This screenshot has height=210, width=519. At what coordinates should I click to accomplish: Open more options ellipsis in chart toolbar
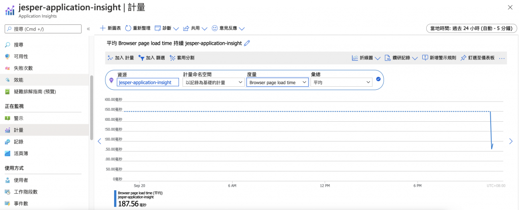pyautogui.click(x=501, y=58)
